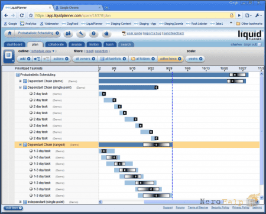This screenshot has height=214, width=266.
Task: Click the timer bucket icon
Action: pyautogui.click(x=106, y=34)
